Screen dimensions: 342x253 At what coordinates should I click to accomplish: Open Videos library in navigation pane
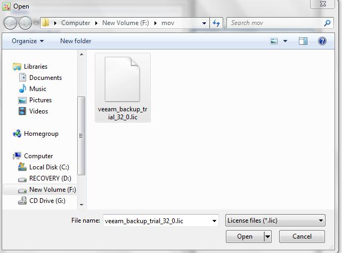point(38,111)
